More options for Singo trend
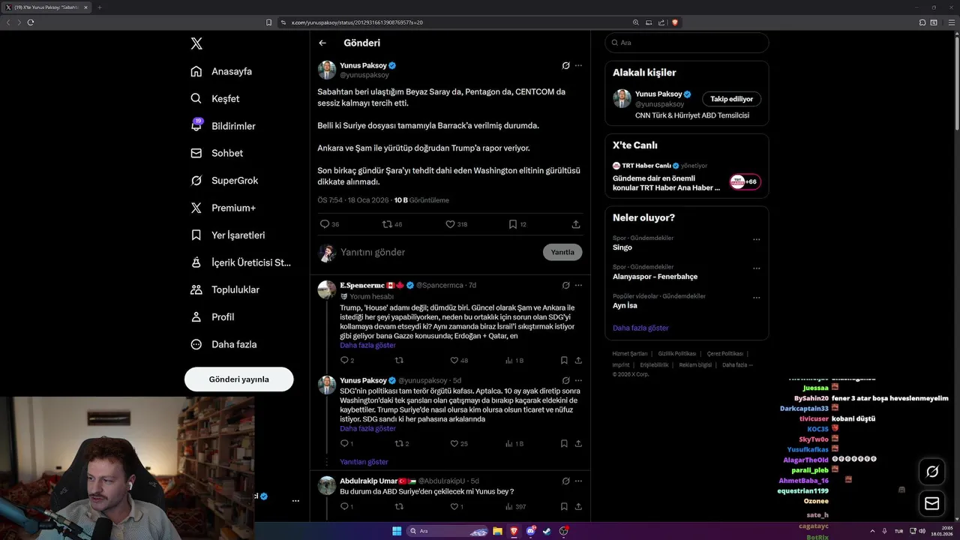This screenshot has height=540, width=960. click(756, 239)
